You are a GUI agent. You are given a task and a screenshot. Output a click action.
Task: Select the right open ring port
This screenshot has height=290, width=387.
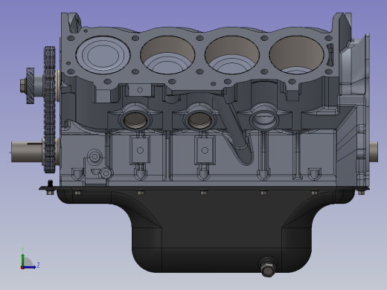pyautogui.click(x=264, y=120)
